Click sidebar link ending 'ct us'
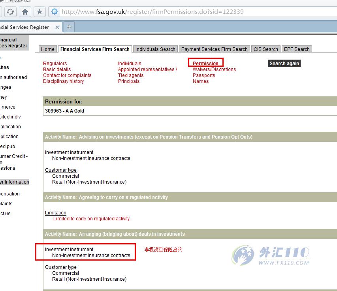 tap(5, 214)
